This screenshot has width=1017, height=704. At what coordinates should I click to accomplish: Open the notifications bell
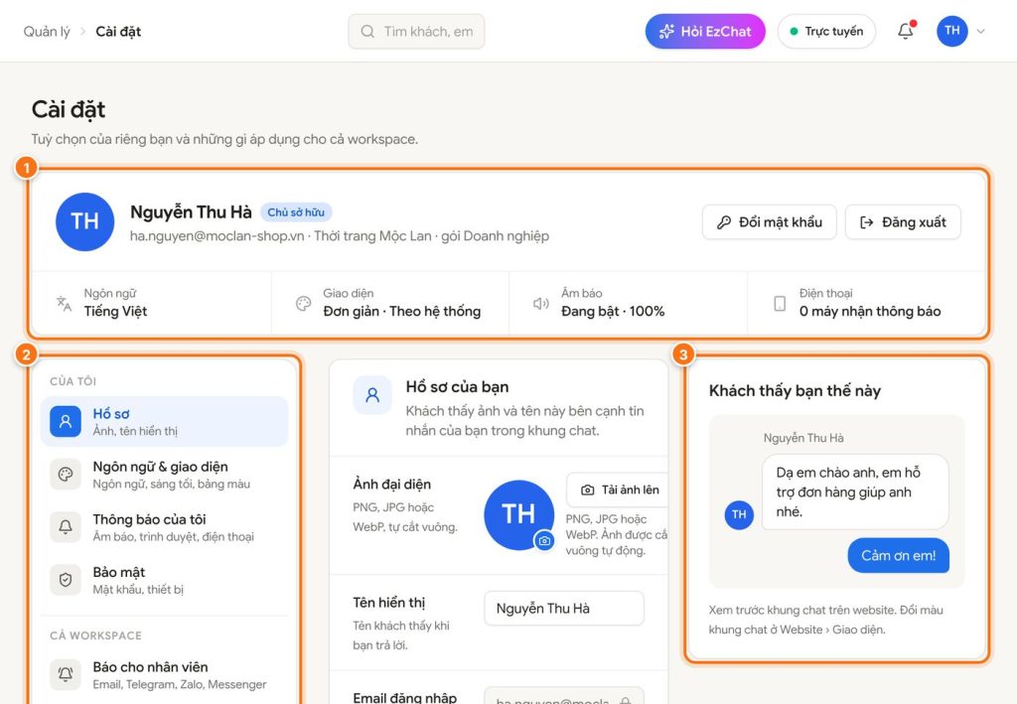click(x=906, y=31)
